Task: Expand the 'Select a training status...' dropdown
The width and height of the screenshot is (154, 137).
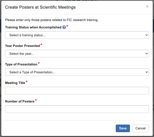Action: (x=77, y=35)
